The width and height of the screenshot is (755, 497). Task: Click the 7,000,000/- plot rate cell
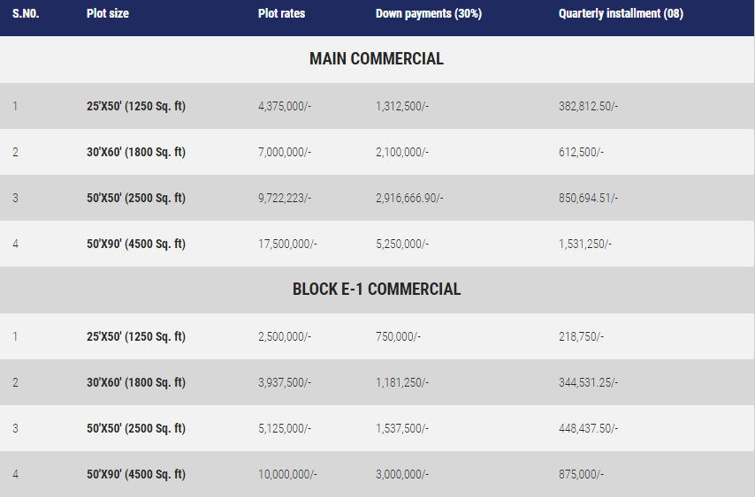[x=285, y=152]
